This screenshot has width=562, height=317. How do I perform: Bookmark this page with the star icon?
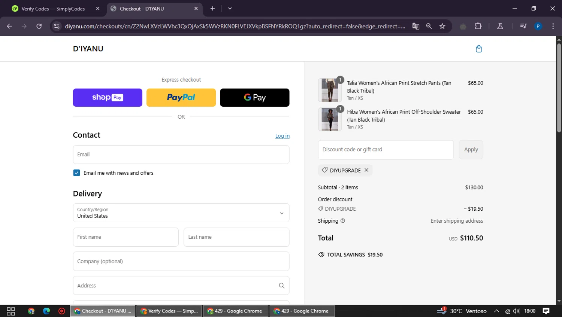[x=442, y=26]
